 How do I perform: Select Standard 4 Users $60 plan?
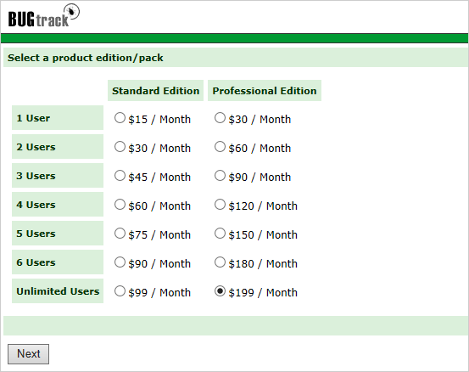coord(120,205)
